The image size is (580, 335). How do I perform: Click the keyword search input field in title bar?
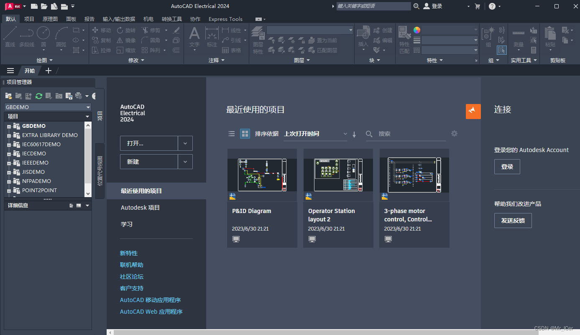tap(374, 6)
